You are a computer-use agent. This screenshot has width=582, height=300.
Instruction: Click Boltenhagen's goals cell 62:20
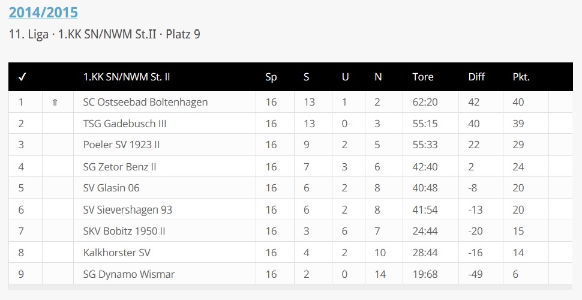pyautogui.click(x=425, y=102)
